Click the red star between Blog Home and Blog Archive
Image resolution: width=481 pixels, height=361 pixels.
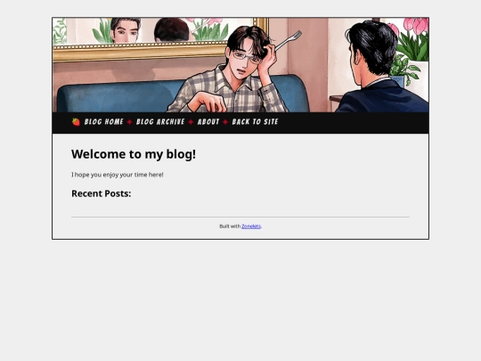pos(129,122)
